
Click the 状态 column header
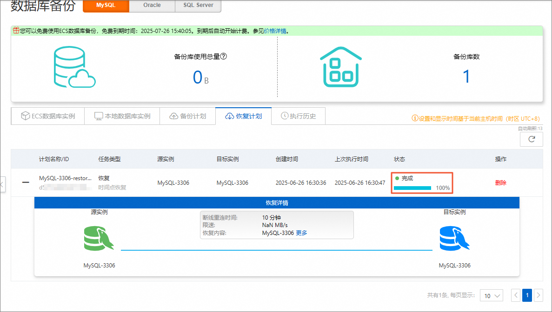click(x=399, y=159)
